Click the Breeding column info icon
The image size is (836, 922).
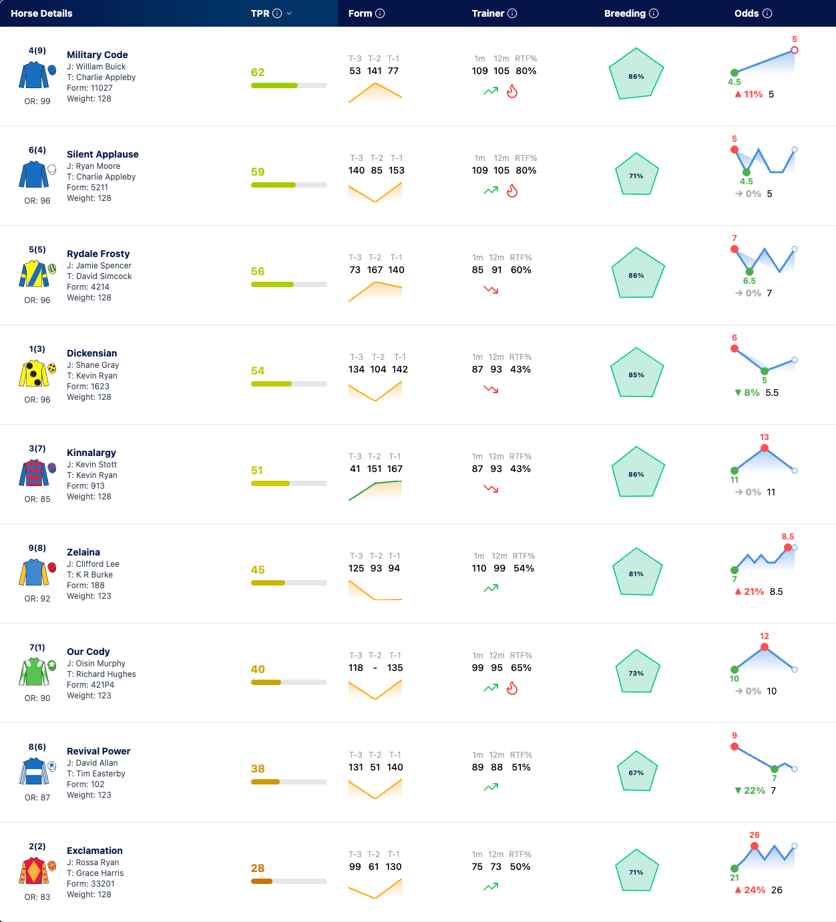654,13
